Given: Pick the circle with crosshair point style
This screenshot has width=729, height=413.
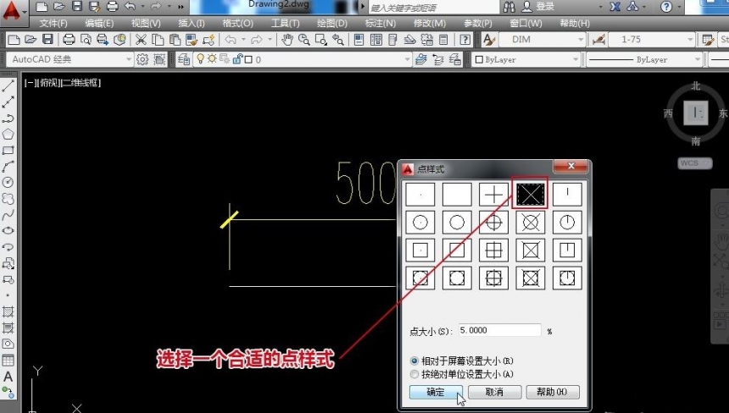Looking at the screenshot, I should (493, 223).
